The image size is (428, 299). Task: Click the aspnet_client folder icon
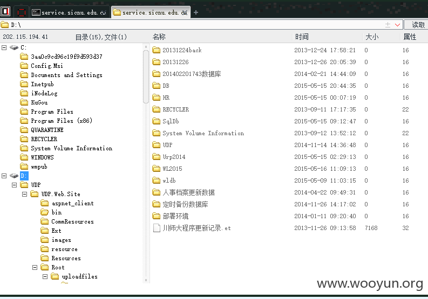[x=44, y=203]
